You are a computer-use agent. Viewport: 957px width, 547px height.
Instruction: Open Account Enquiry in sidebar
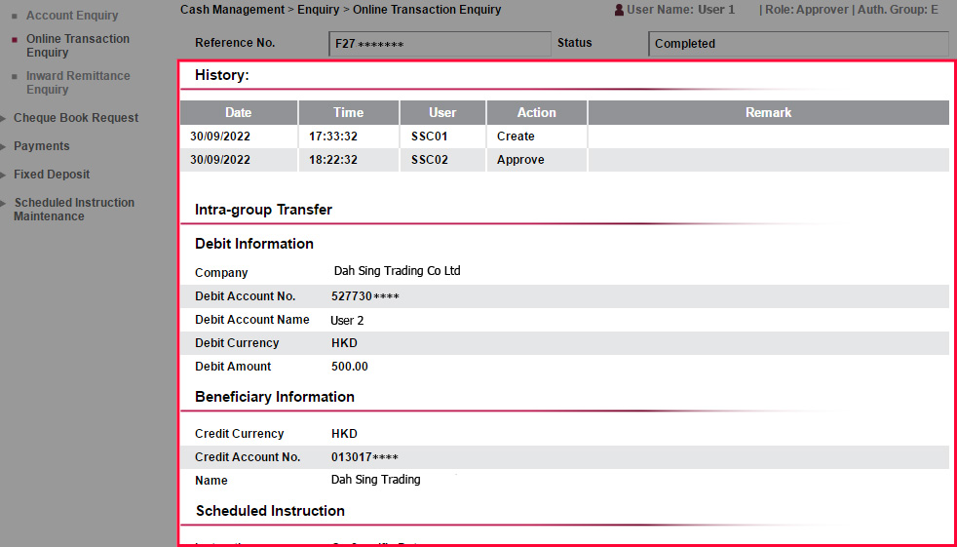click(72, 16)
